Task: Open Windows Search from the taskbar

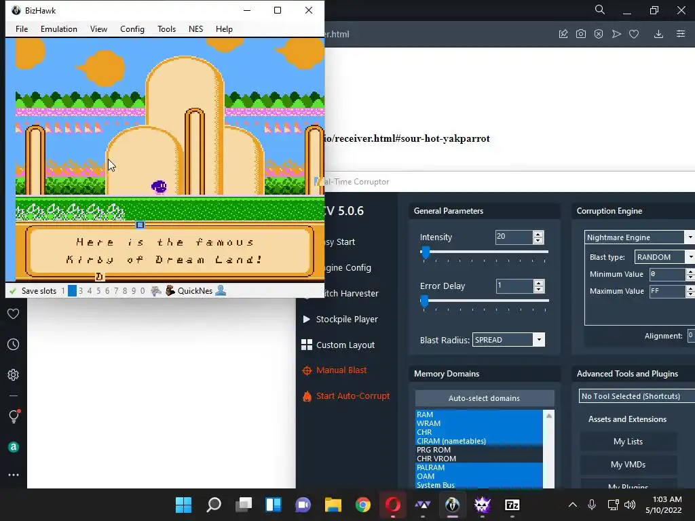Action: coord(214,505)
